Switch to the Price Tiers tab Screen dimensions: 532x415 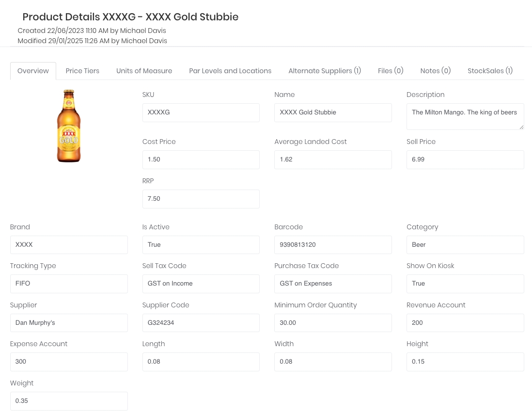82,71
